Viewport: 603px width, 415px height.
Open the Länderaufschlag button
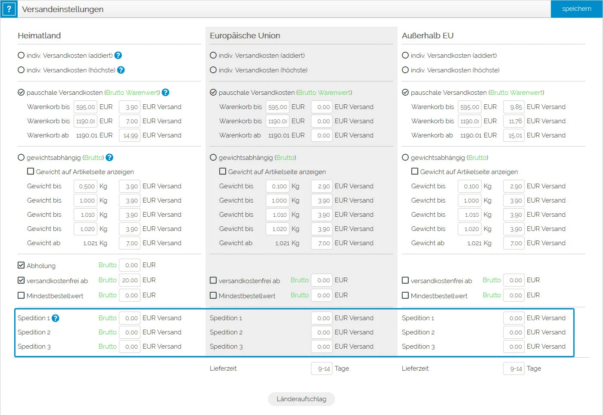point(301,399)
